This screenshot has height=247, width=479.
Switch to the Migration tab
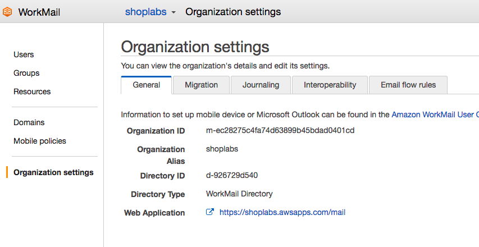[x=201, y=85]
